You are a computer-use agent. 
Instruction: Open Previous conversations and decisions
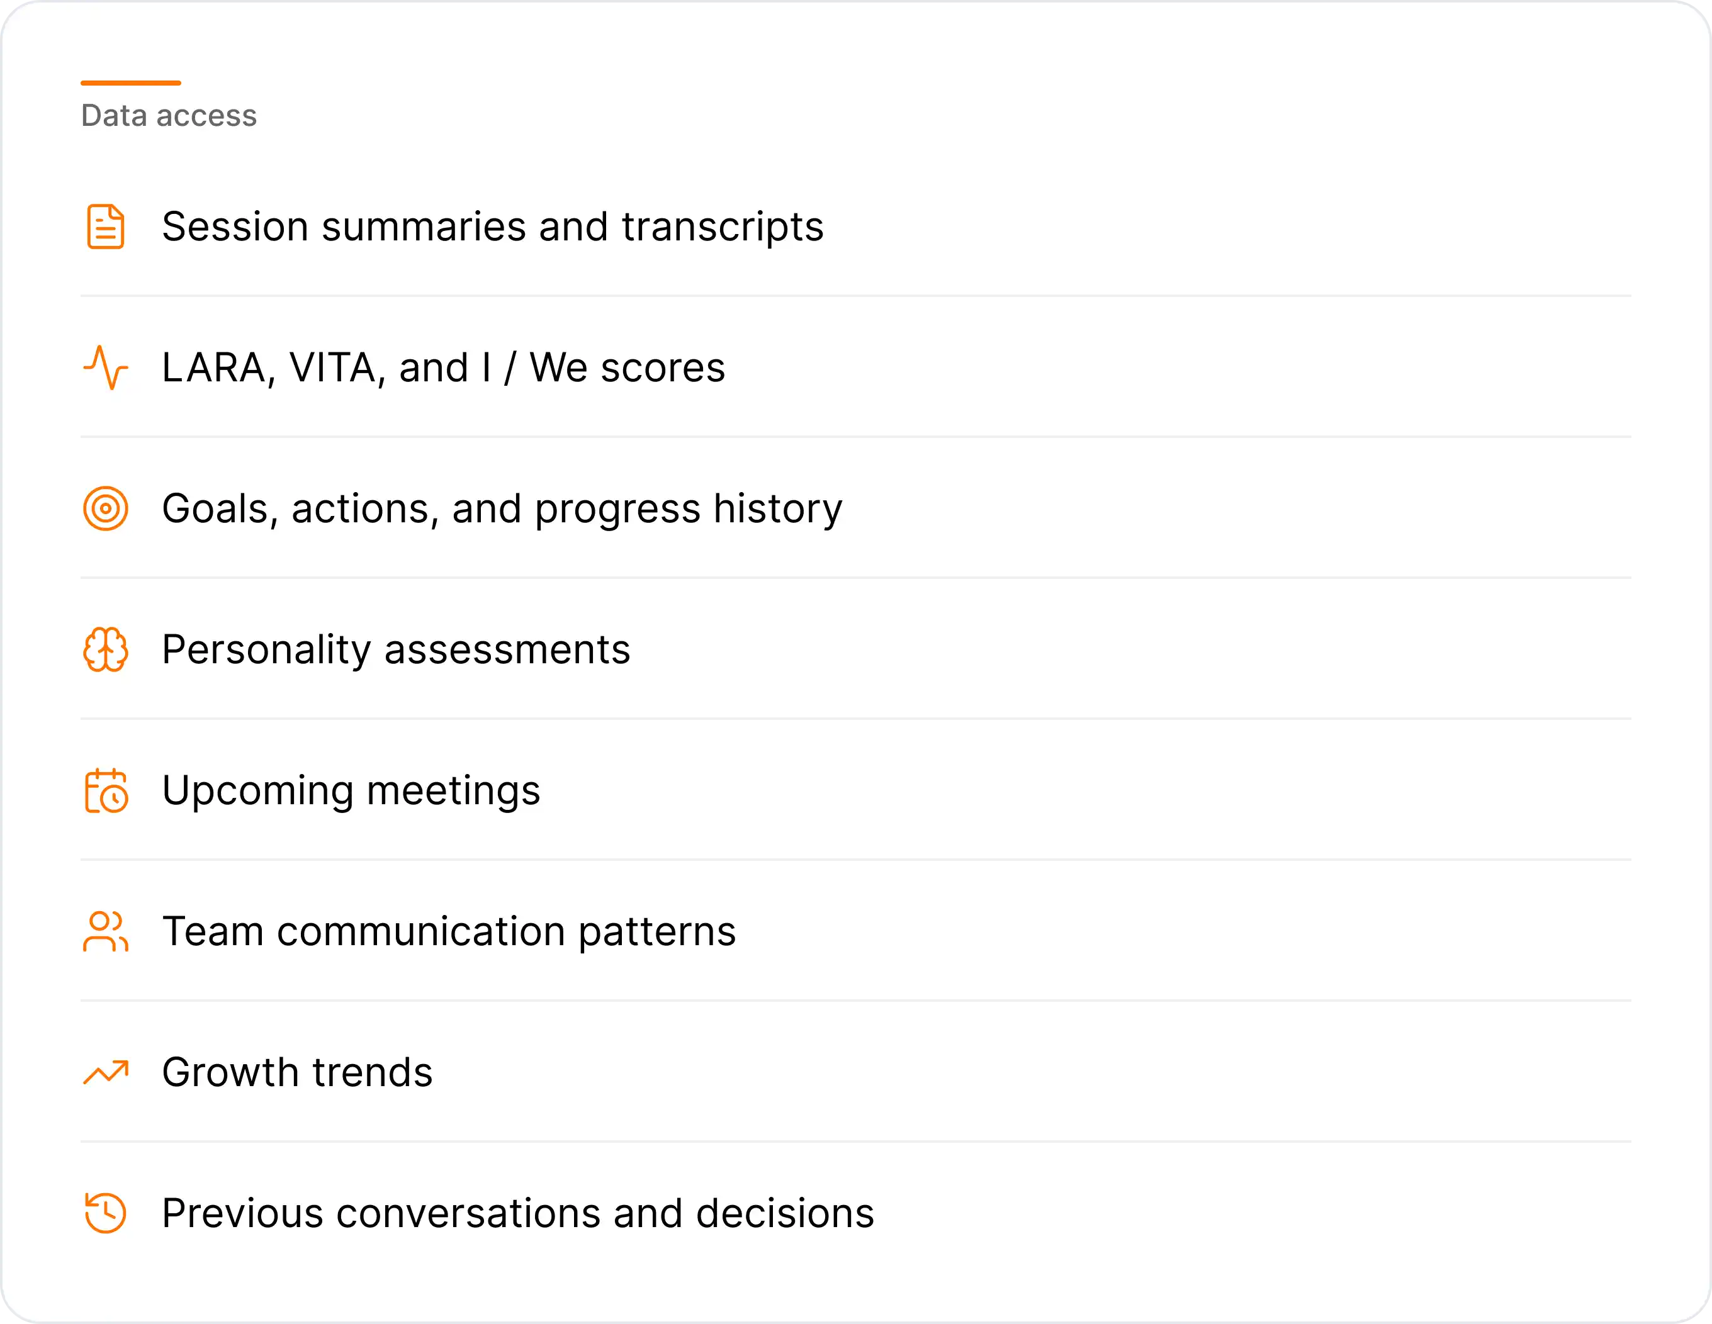[x=517, y=1213]
